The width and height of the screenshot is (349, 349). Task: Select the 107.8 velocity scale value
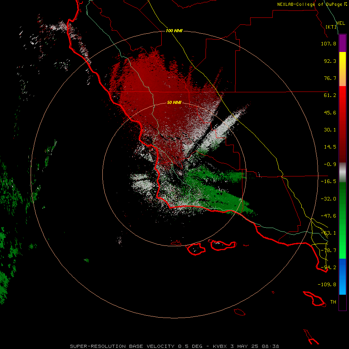328,43
